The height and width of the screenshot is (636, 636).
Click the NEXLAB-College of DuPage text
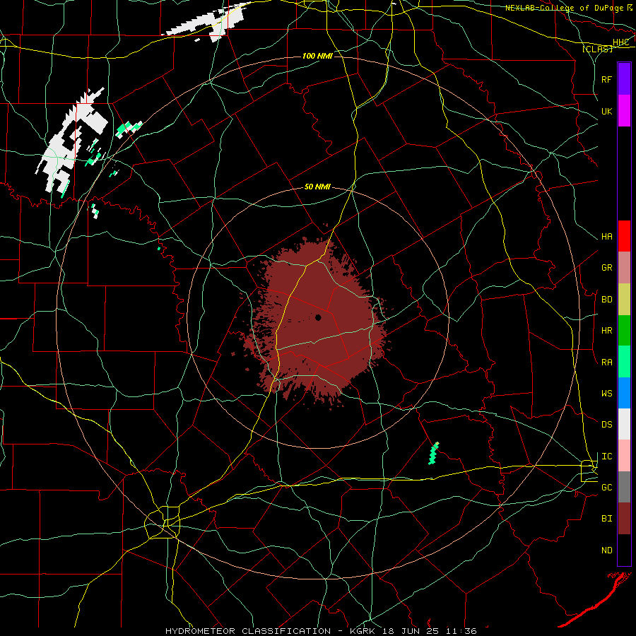click(564, 8)
